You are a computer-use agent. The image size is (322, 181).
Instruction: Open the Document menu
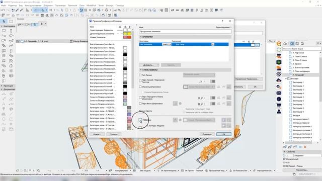(48, 6)
